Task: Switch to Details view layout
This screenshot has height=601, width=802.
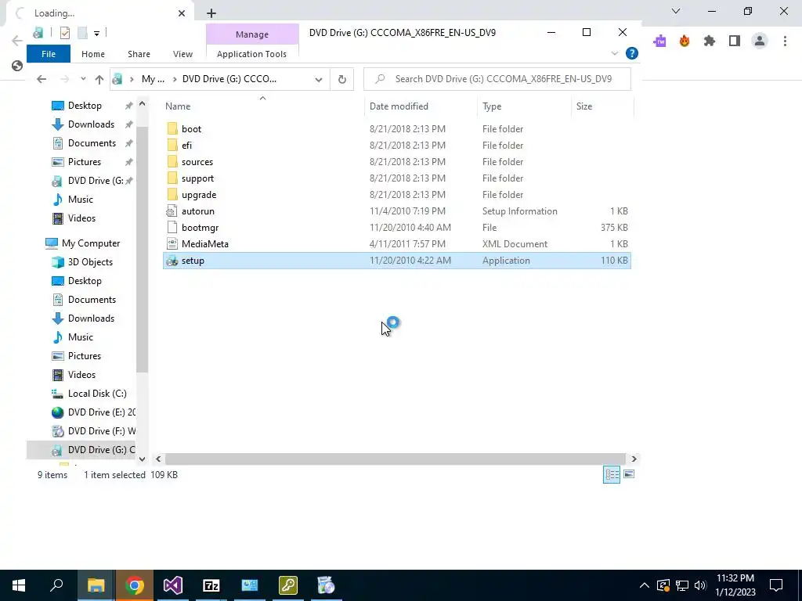Action: click(612, 475)
